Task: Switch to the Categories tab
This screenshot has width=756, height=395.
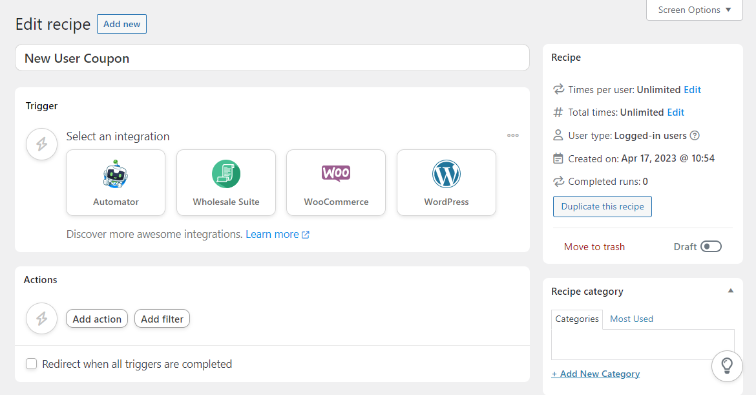Action: click(576, 319)
